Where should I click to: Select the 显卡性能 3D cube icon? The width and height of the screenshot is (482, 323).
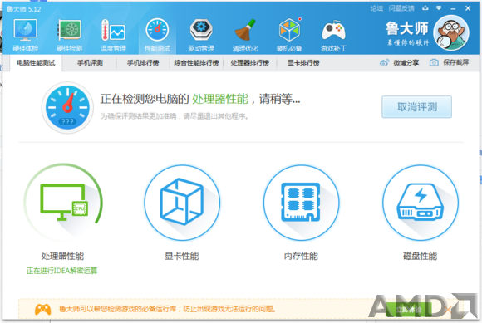(182, 203)
